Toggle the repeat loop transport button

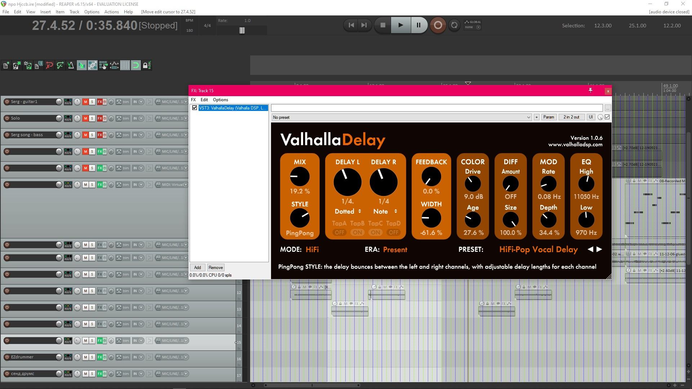click(454, 25)
